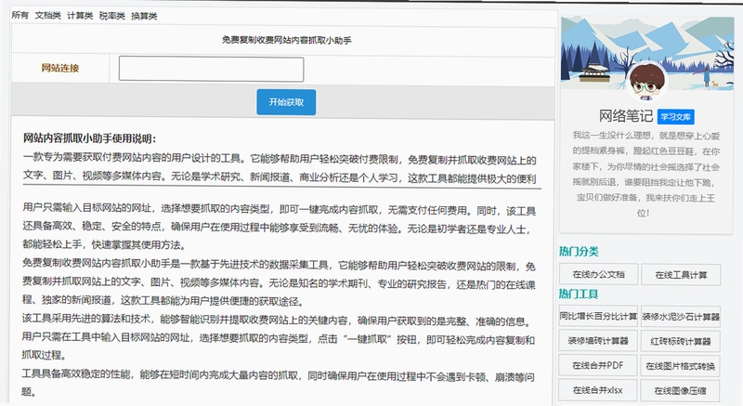Image resolution: width=743 pixels, height=406 pixels.
Task: Open the 在线图片格式转换 tool
Action: pos(681,366)
